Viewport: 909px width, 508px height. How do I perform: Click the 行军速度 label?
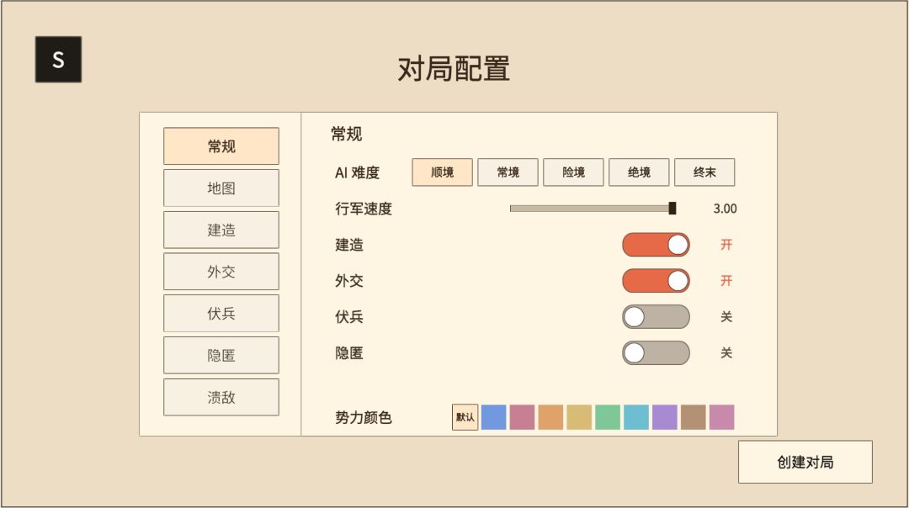(x=364, y=209)
